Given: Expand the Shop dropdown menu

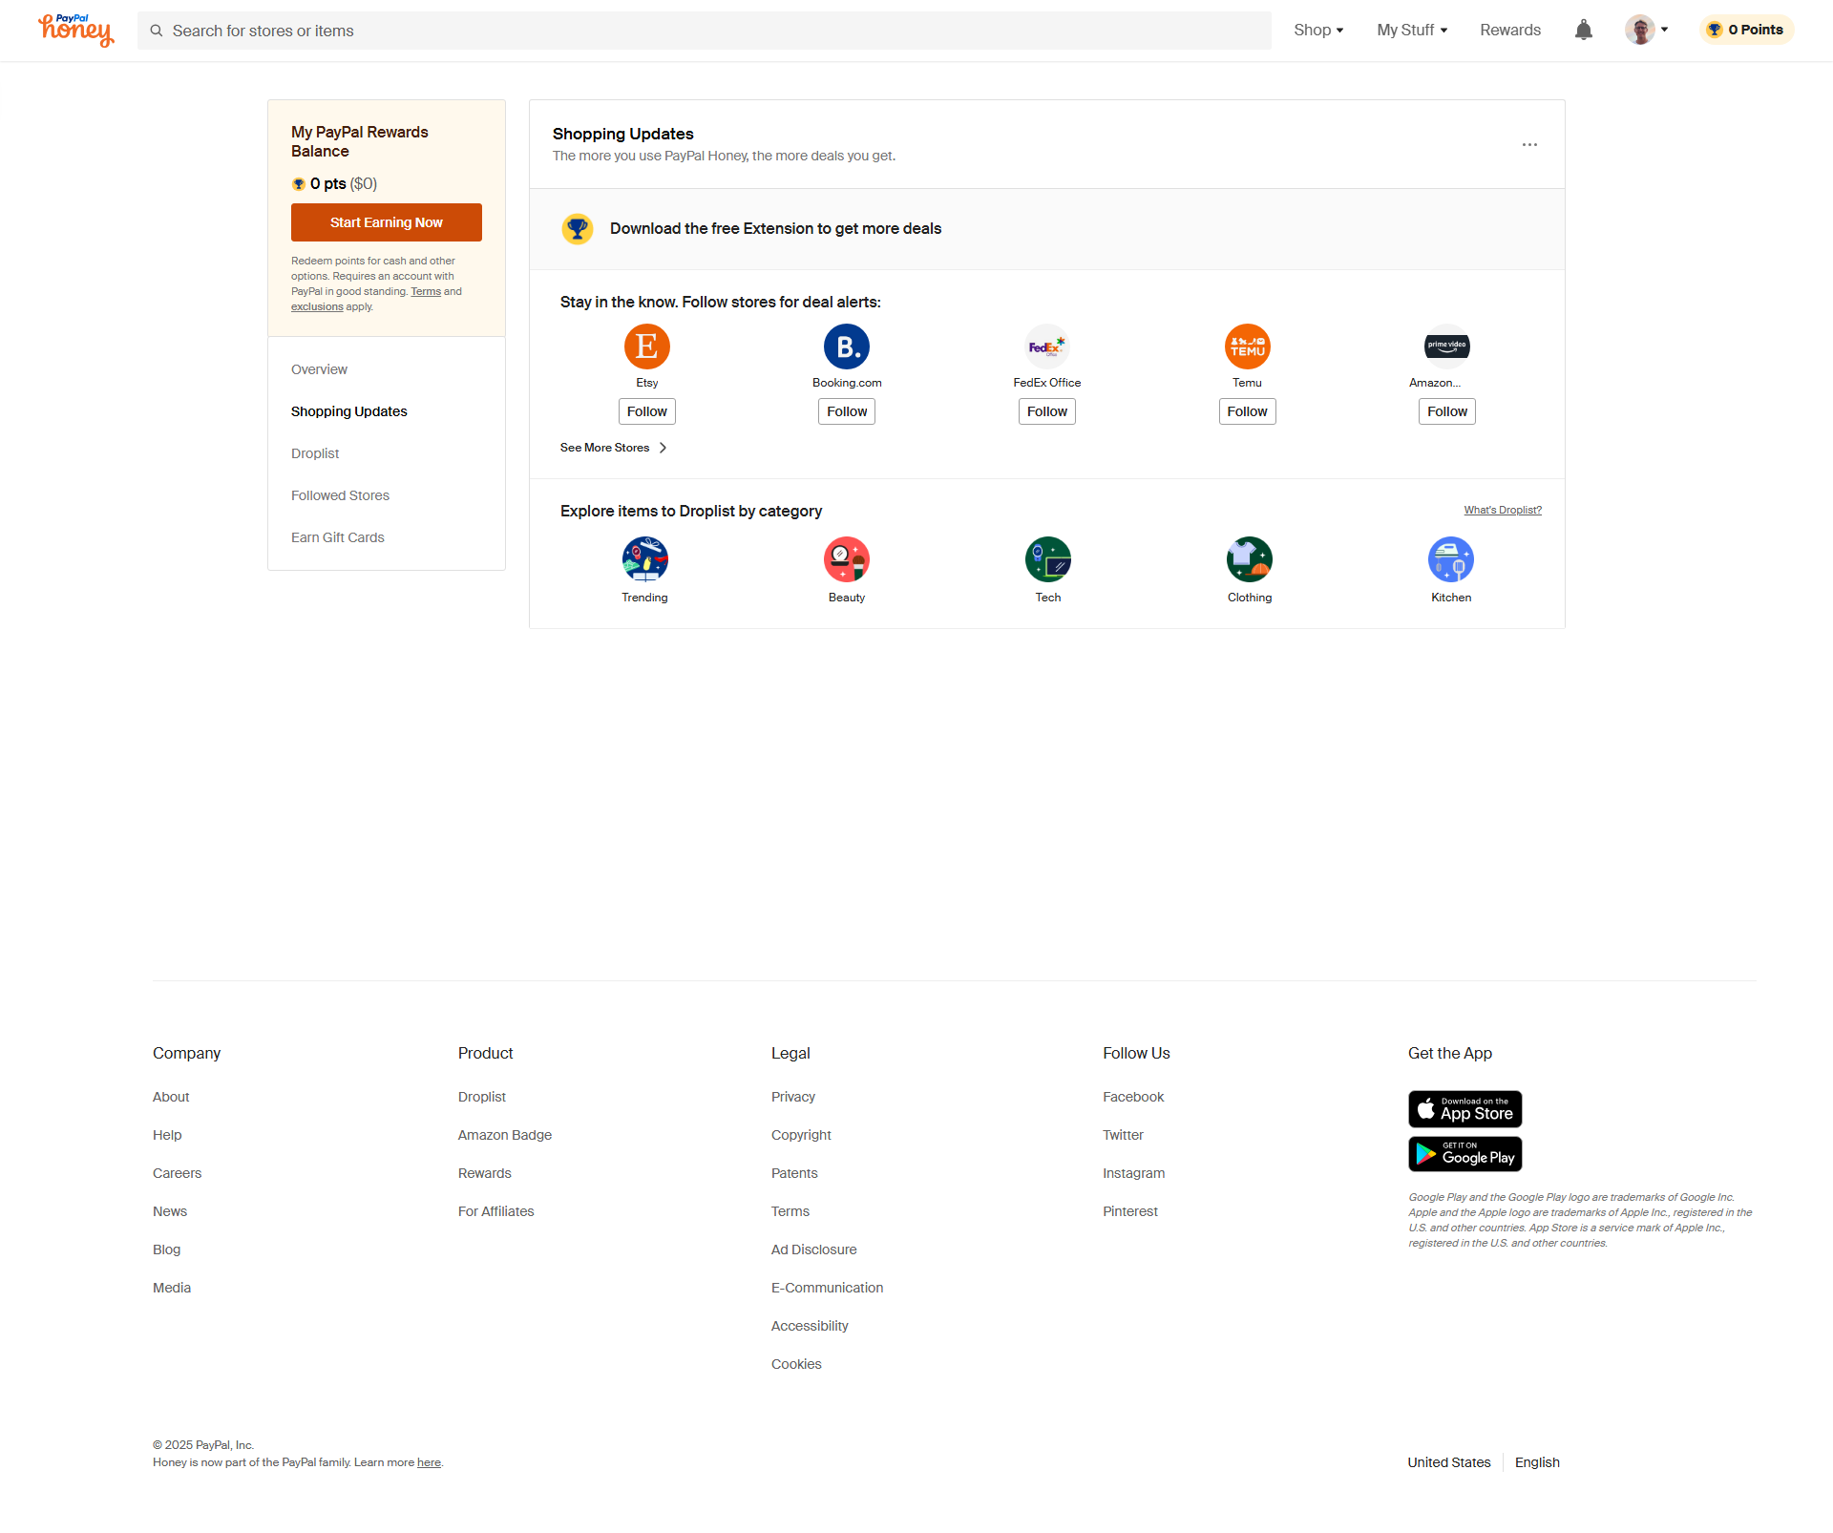Looking at the screenshot, I should point(1318,30).
